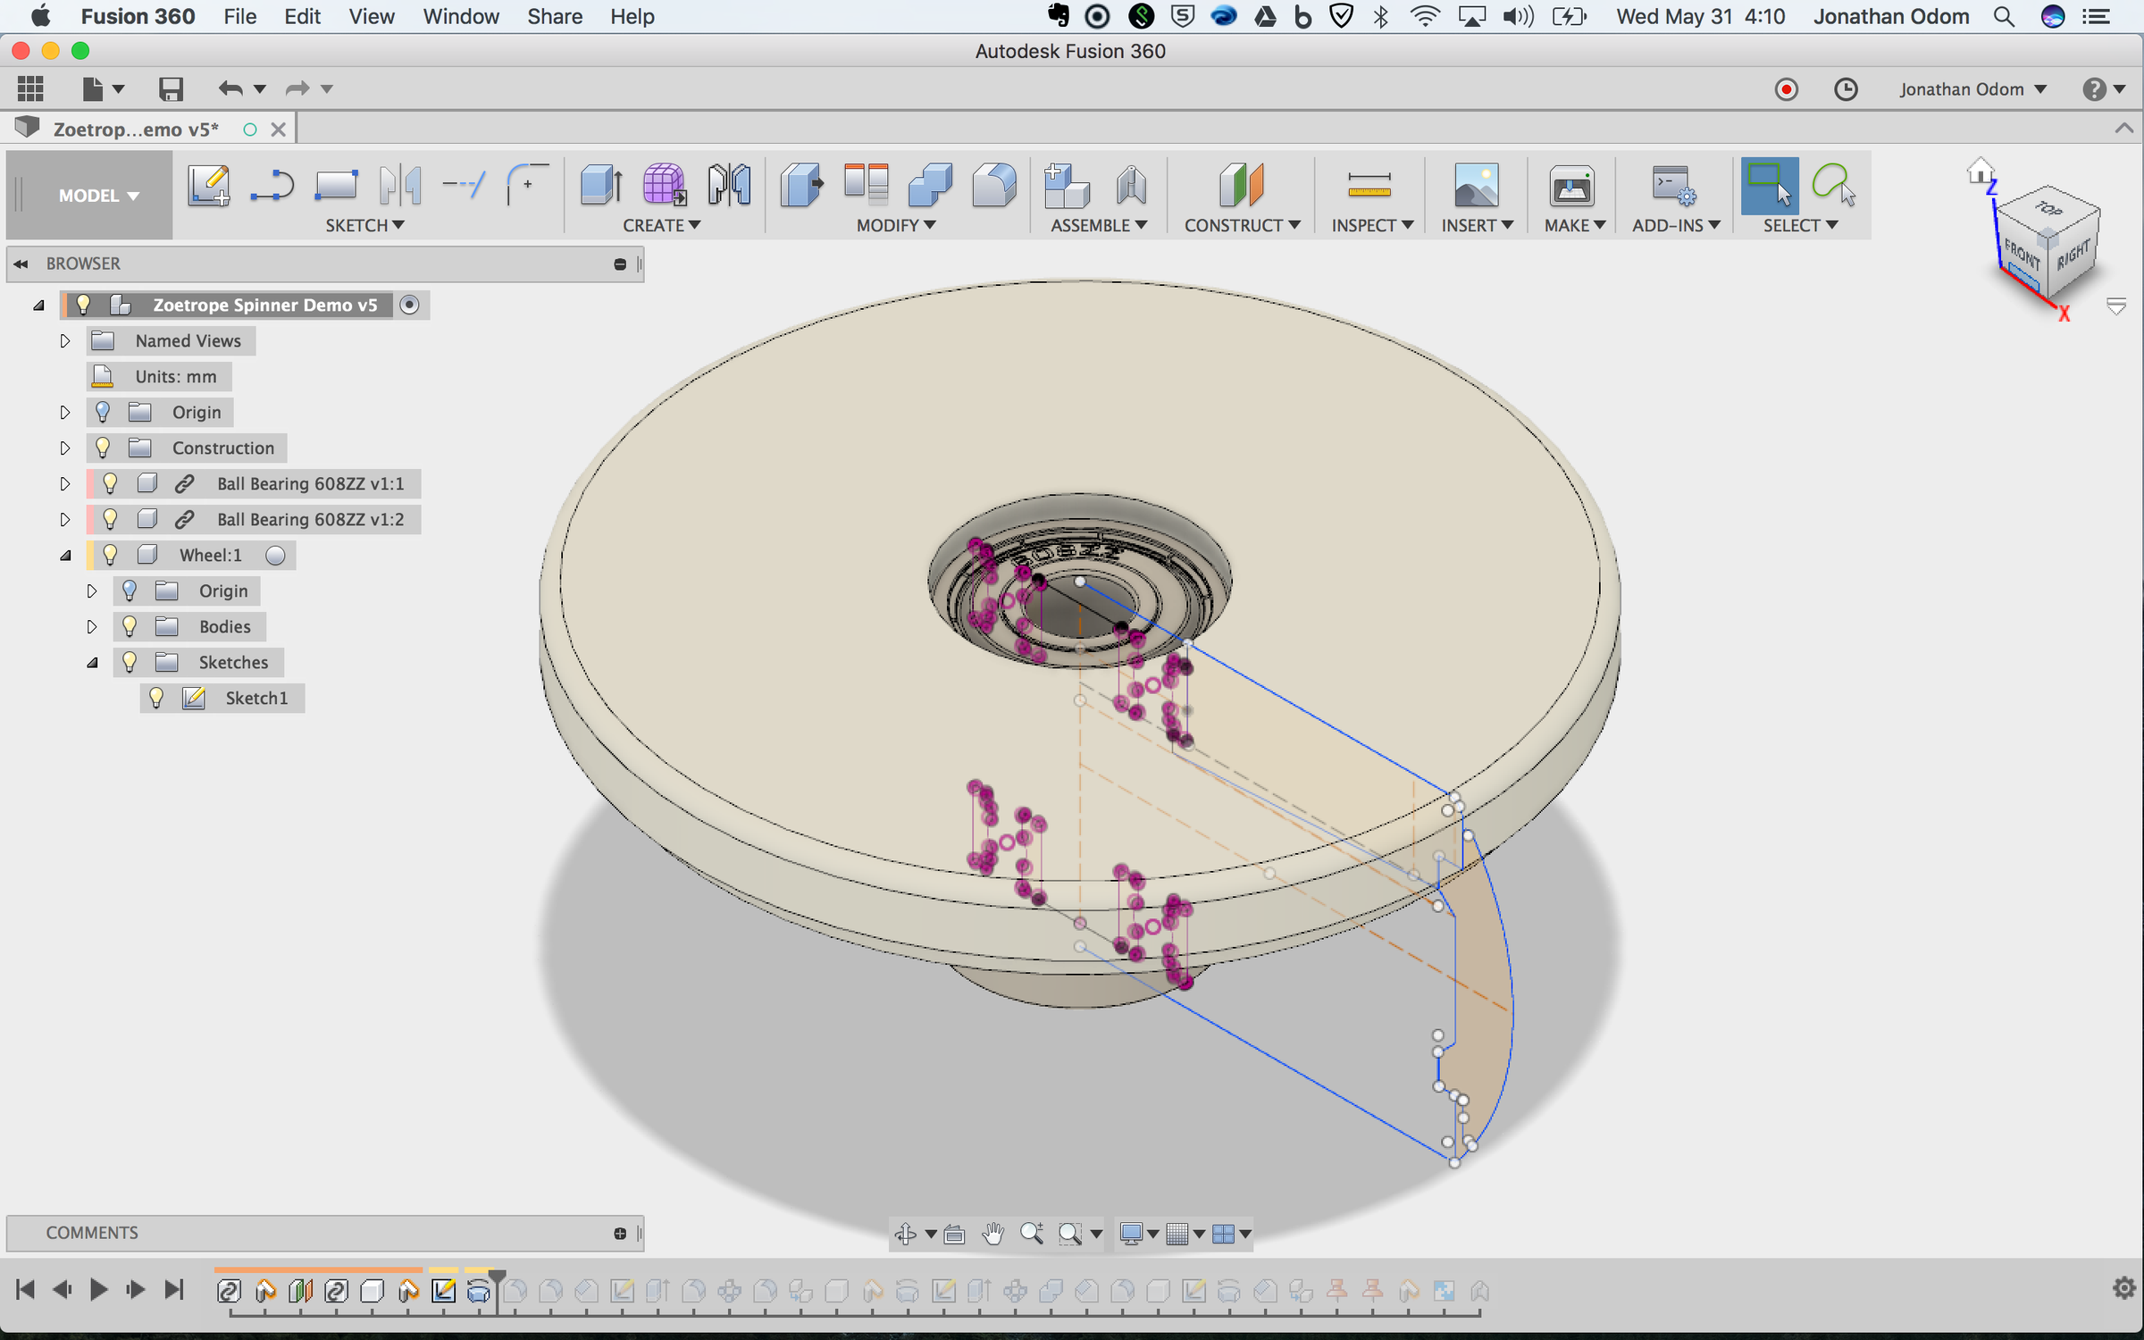
Task: Expand the Named Views tree node
Action: (x=64, y=340)
